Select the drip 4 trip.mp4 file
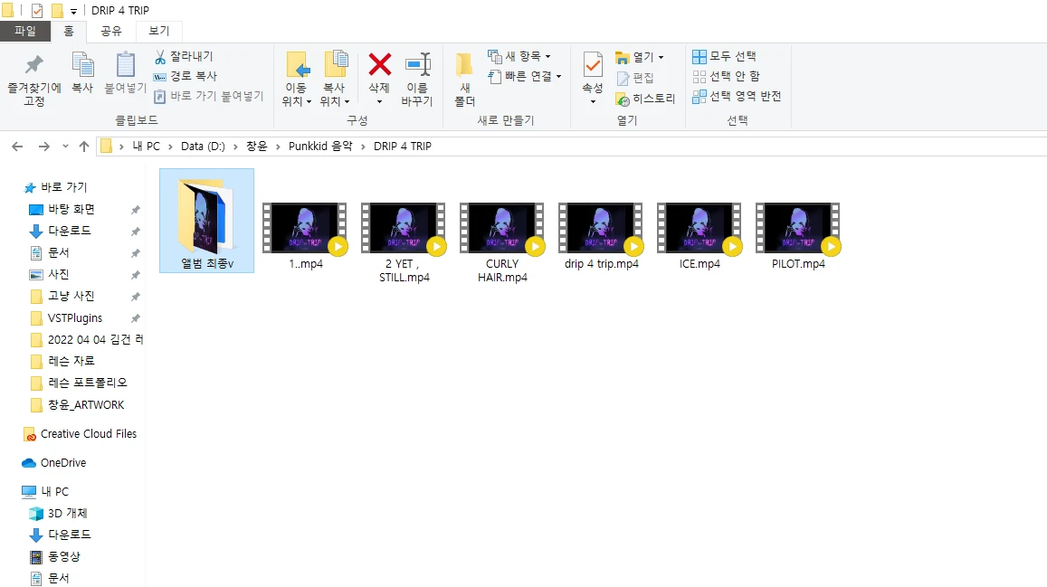Screen dimensions: 1047x587 point(601,236)
